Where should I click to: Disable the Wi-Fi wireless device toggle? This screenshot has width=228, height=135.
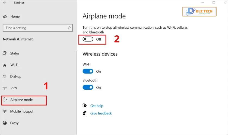coord(88,71)
